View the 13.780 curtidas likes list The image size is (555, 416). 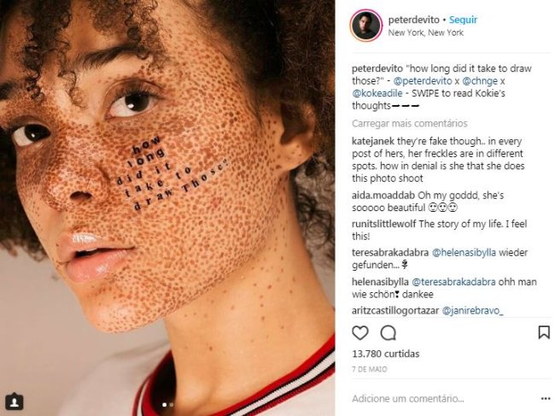[383, 353]
